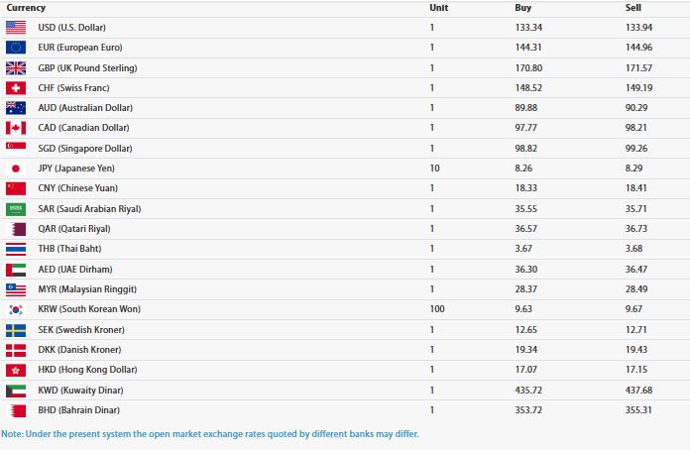Click the Currency column header

point(26,8)
